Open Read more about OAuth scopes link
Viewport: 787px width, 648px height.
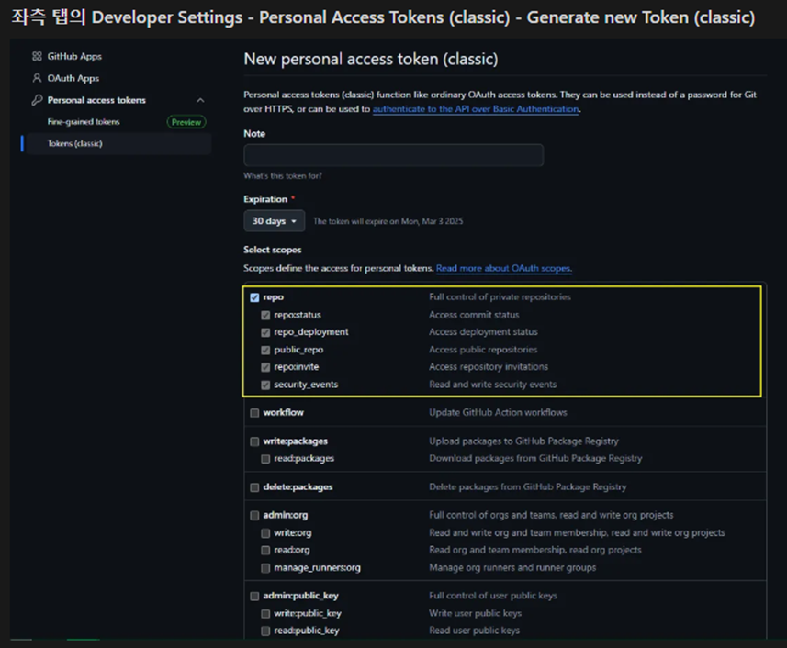coord(504,268)
